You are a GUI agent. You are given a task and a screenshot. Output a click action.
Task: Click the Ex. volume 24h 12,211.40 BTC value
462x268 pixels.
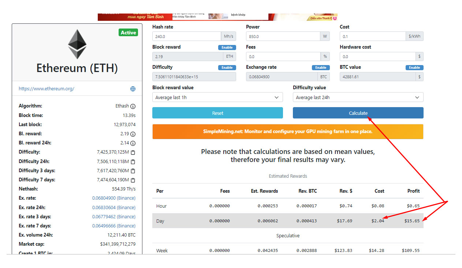point(122,235)
